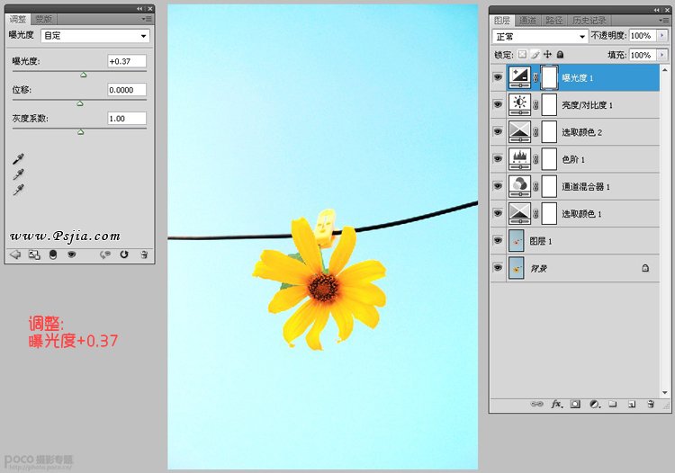Open the layers panel options menu
This screenshot has width=675, height=473.
pyautogui.click(x=663, y=20)
